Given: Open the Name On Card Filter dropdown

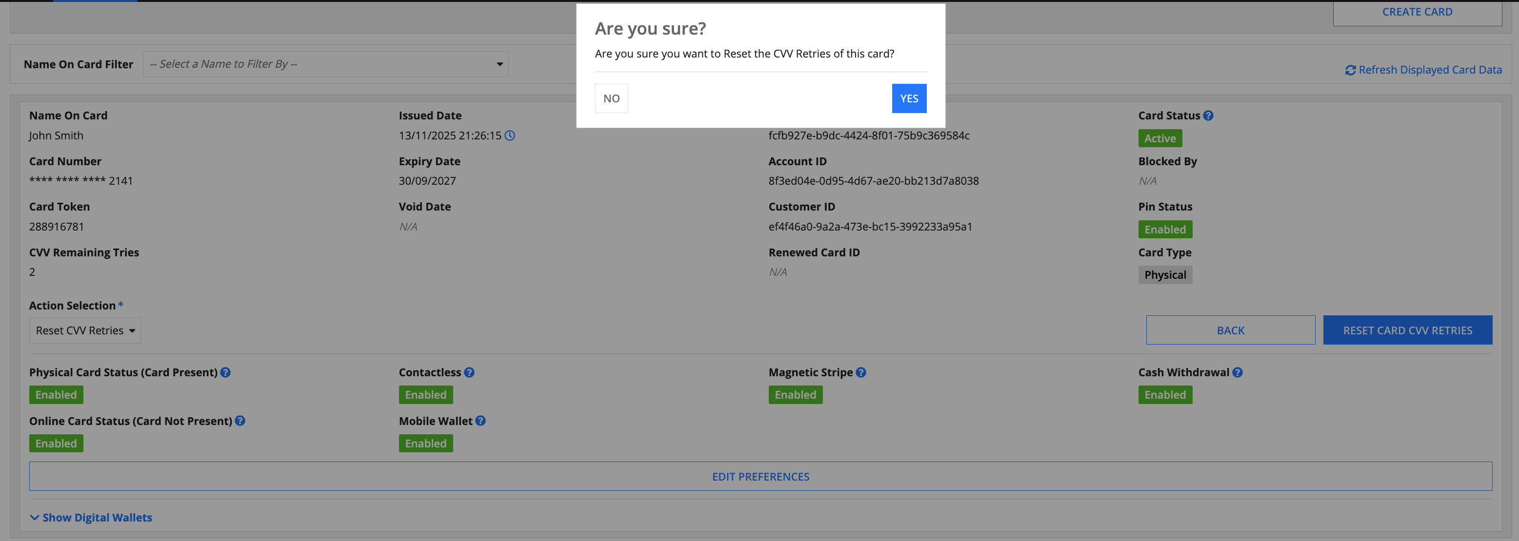Looking at the screenshot, I should pyautogui.click(x=325, y=64).
